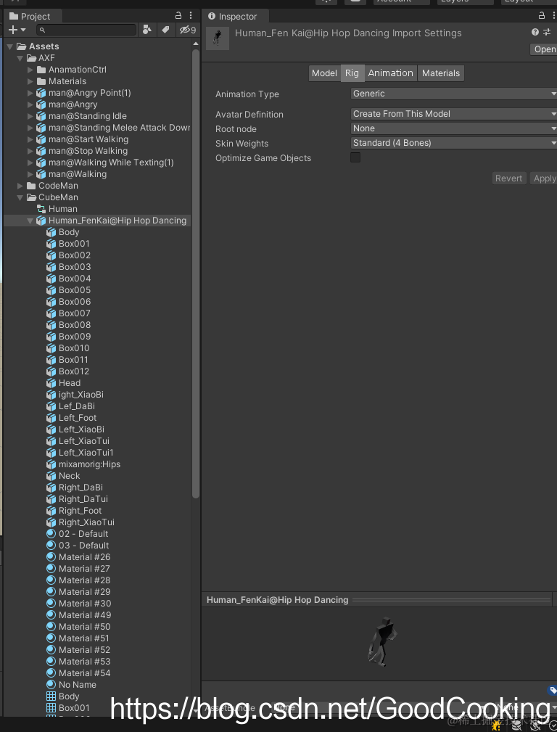This screenshot has height=732, width=557.
Task: Select the Box001 mesh grid icon
Action: 51,708
